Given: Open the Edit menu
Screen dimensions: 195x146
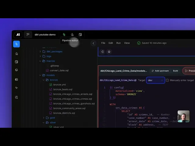Looking at the screenshot, I should pos(111,43).
